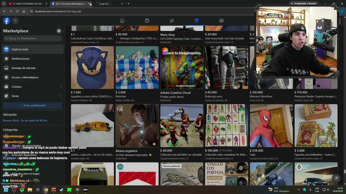The width and height of the screenshot is (346, 194).
Task: Open the Kick app taskbar icon
Action: tap(69, 190)
